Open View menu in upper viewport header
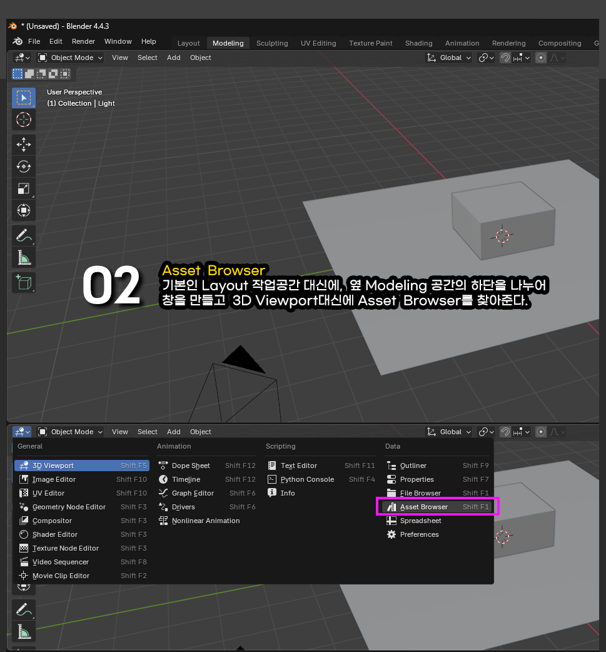The image size is (606, 652). pyautogui.click(x=119, y=58)
